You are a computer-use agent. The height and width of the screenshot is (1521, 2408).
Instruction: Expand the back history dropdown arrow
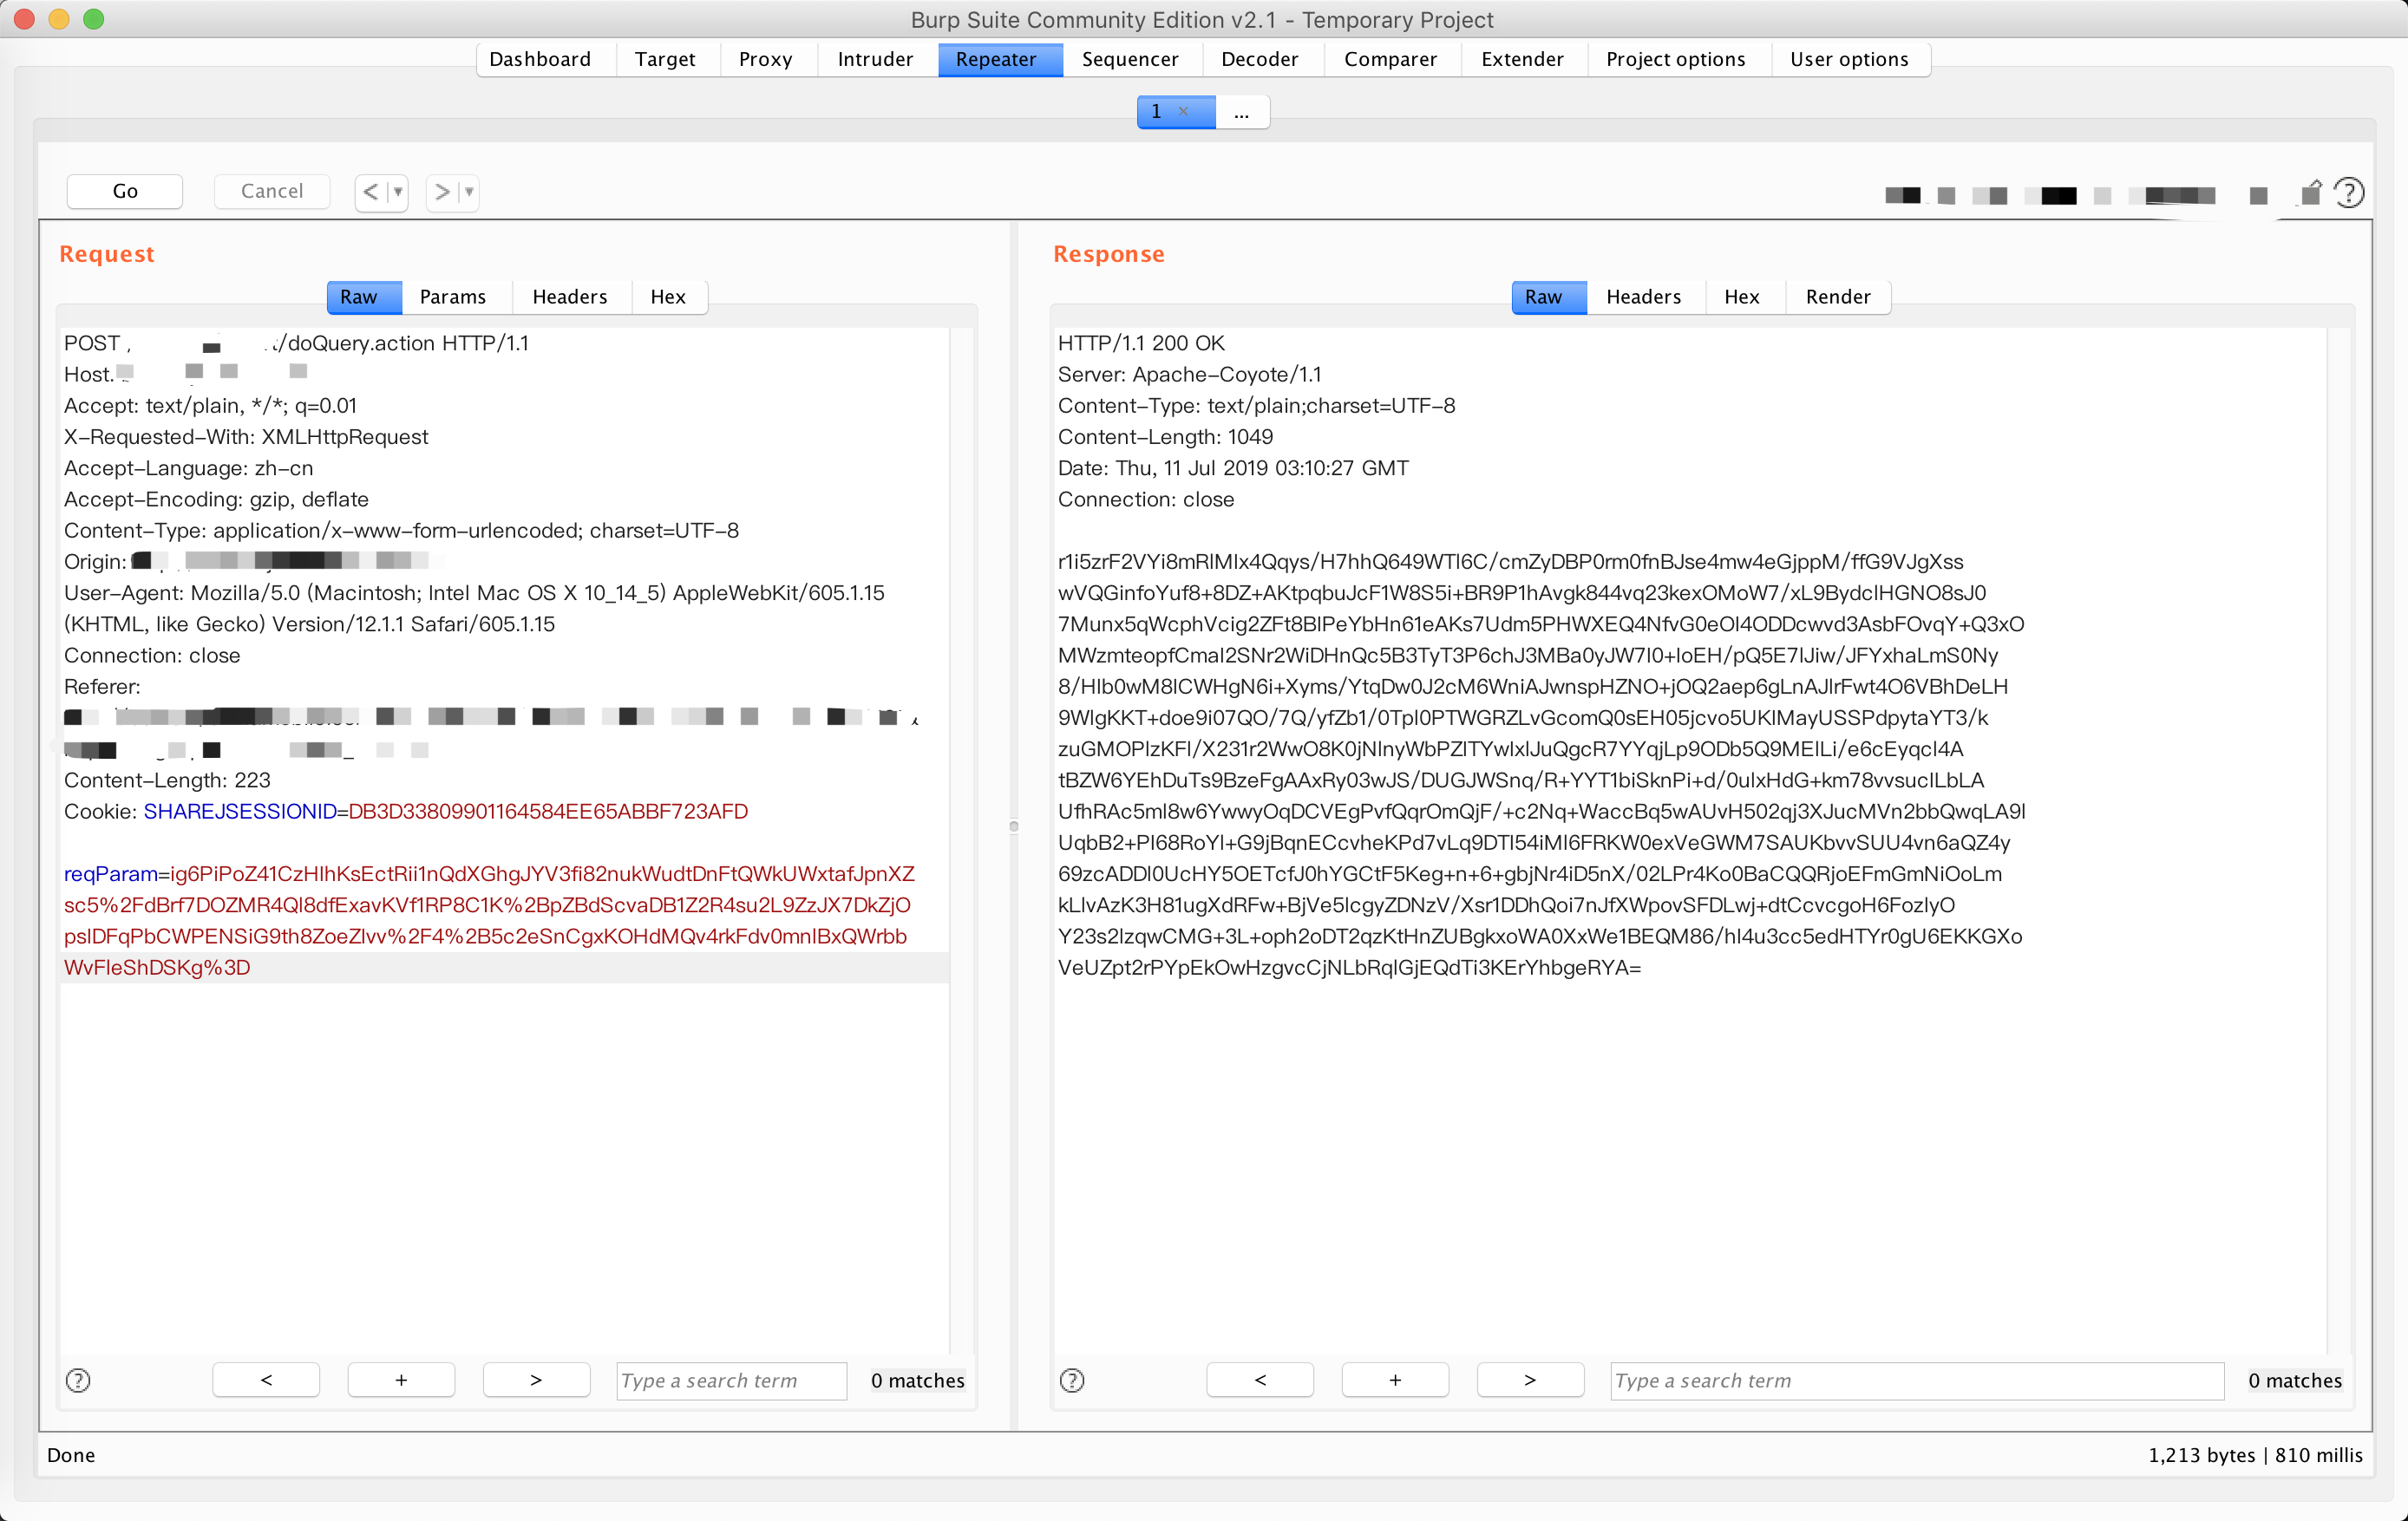398,191
